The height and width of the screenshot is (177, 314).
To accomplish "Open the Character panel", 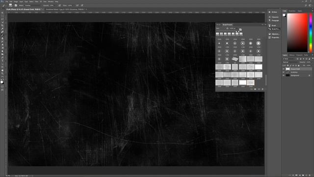I will [x=274, y=17].
